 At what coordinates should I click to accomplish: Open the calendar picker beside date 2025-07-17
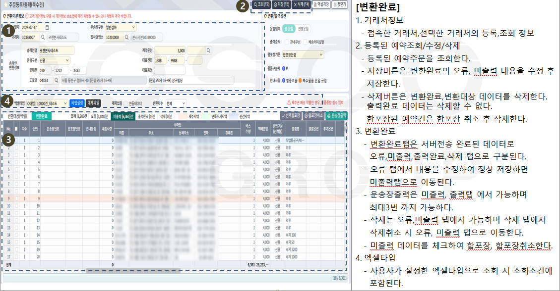click(x=47, y=27)
